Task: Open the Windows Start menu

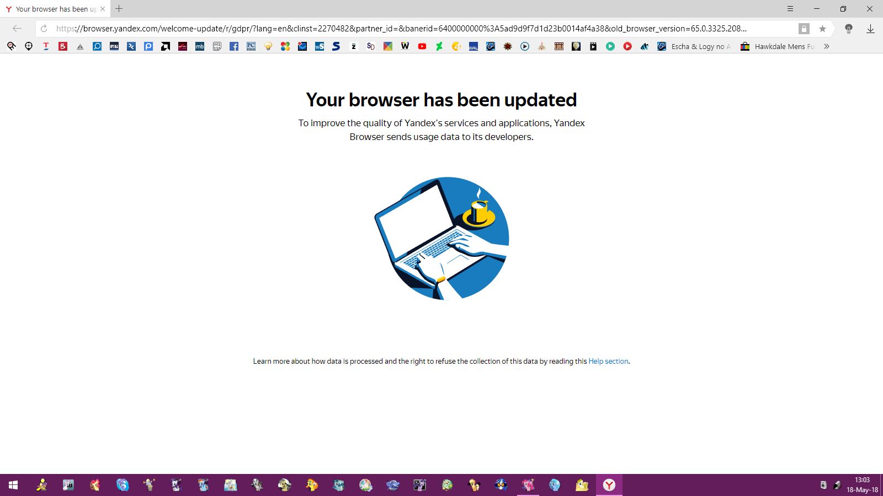Action: coord(13,485)
